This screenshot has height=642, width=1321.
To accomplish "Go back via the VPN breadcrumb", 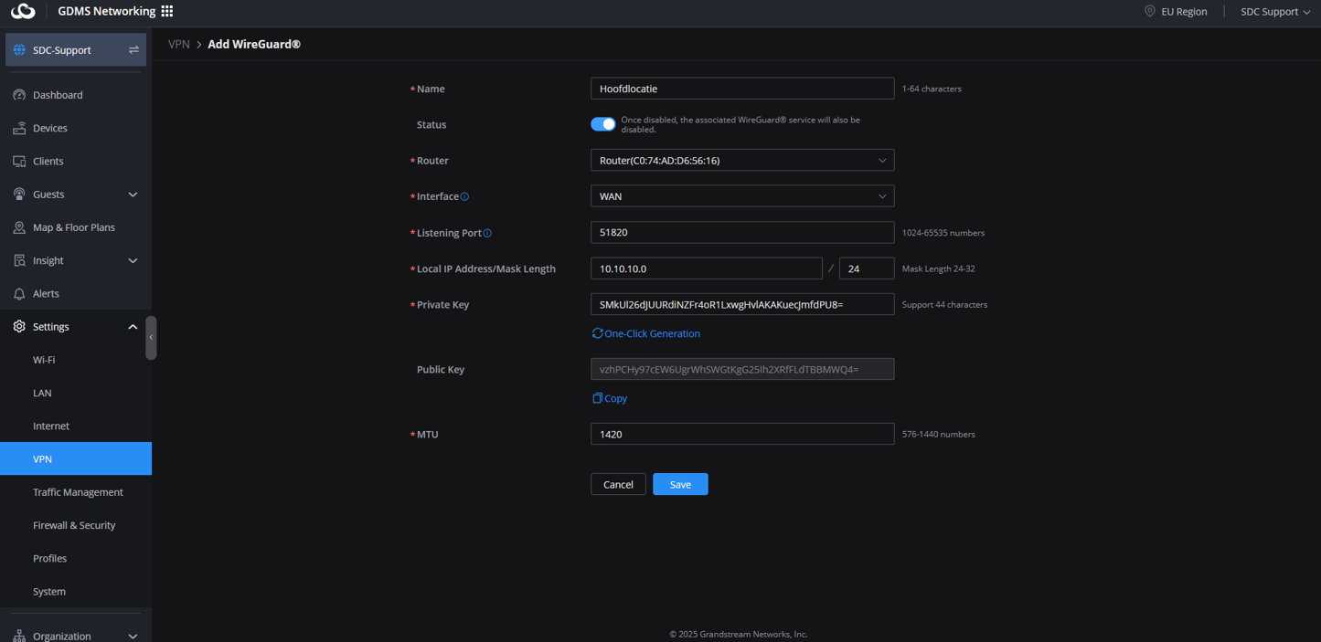I will click(x=179, y=44).
